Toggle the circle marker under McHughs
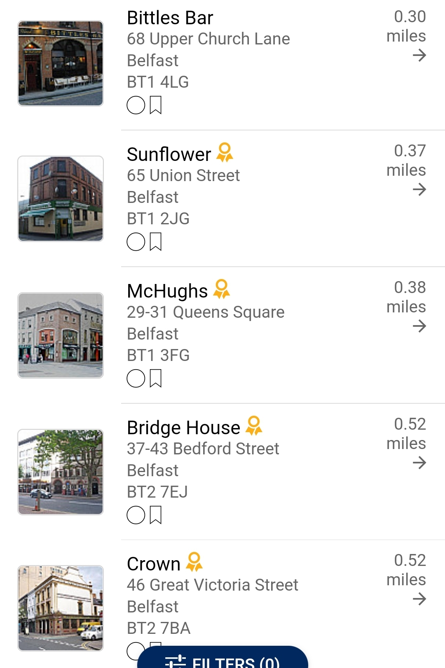 [136, 378]
